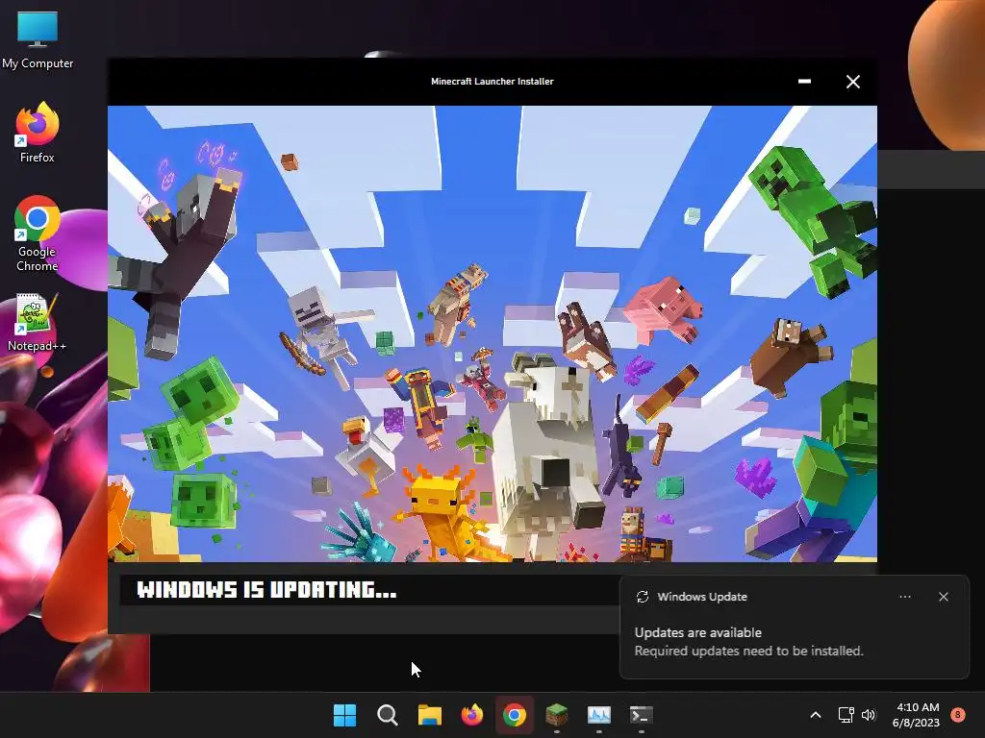Launch Firefox from desktop shortcut
The width and height of the screenshot is (985, 738).
[x=38, y=133]
